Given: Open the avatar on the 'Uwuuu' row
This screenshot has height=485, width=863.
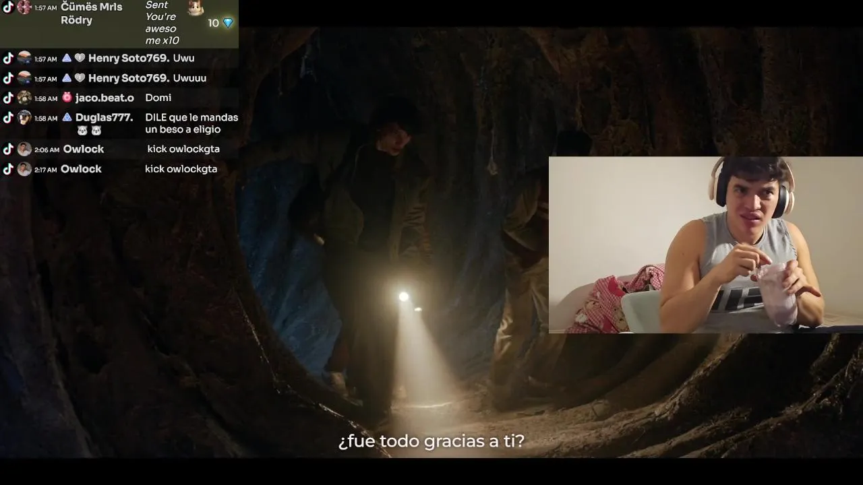Looking at the screenshot, I should pos(24,77).
